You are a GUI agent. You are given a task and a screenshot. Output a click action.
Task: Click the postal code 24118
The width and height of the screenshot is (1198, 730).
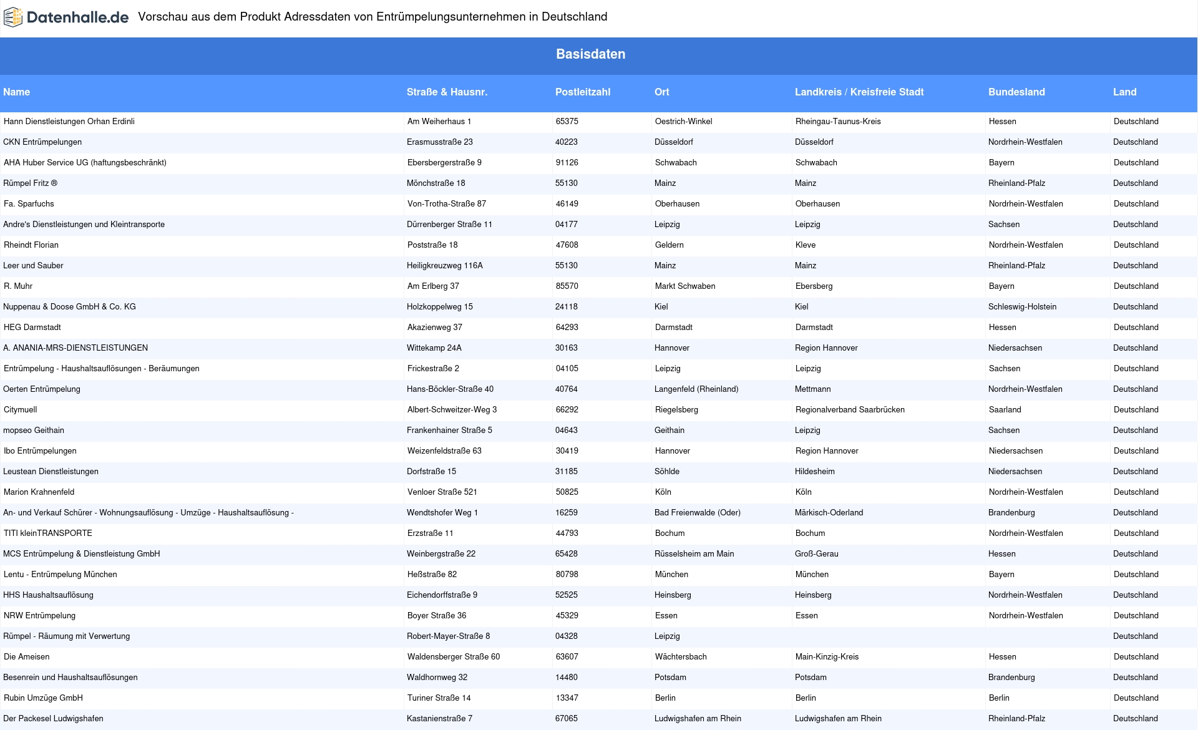pyautogui.click(x=567, y=307)
